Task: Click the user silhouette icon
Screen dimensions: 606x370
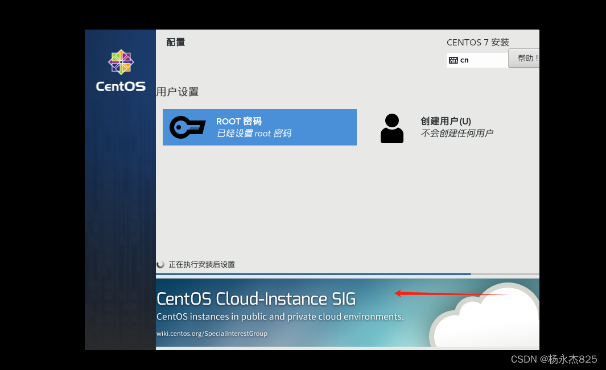Action: pyautogui.click(x=392, y=128)
